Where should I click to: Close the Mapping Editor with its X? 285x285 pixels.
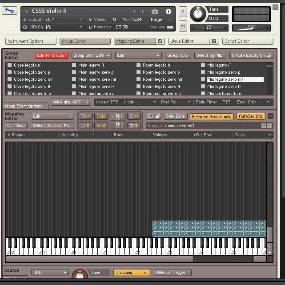[270, 116]
